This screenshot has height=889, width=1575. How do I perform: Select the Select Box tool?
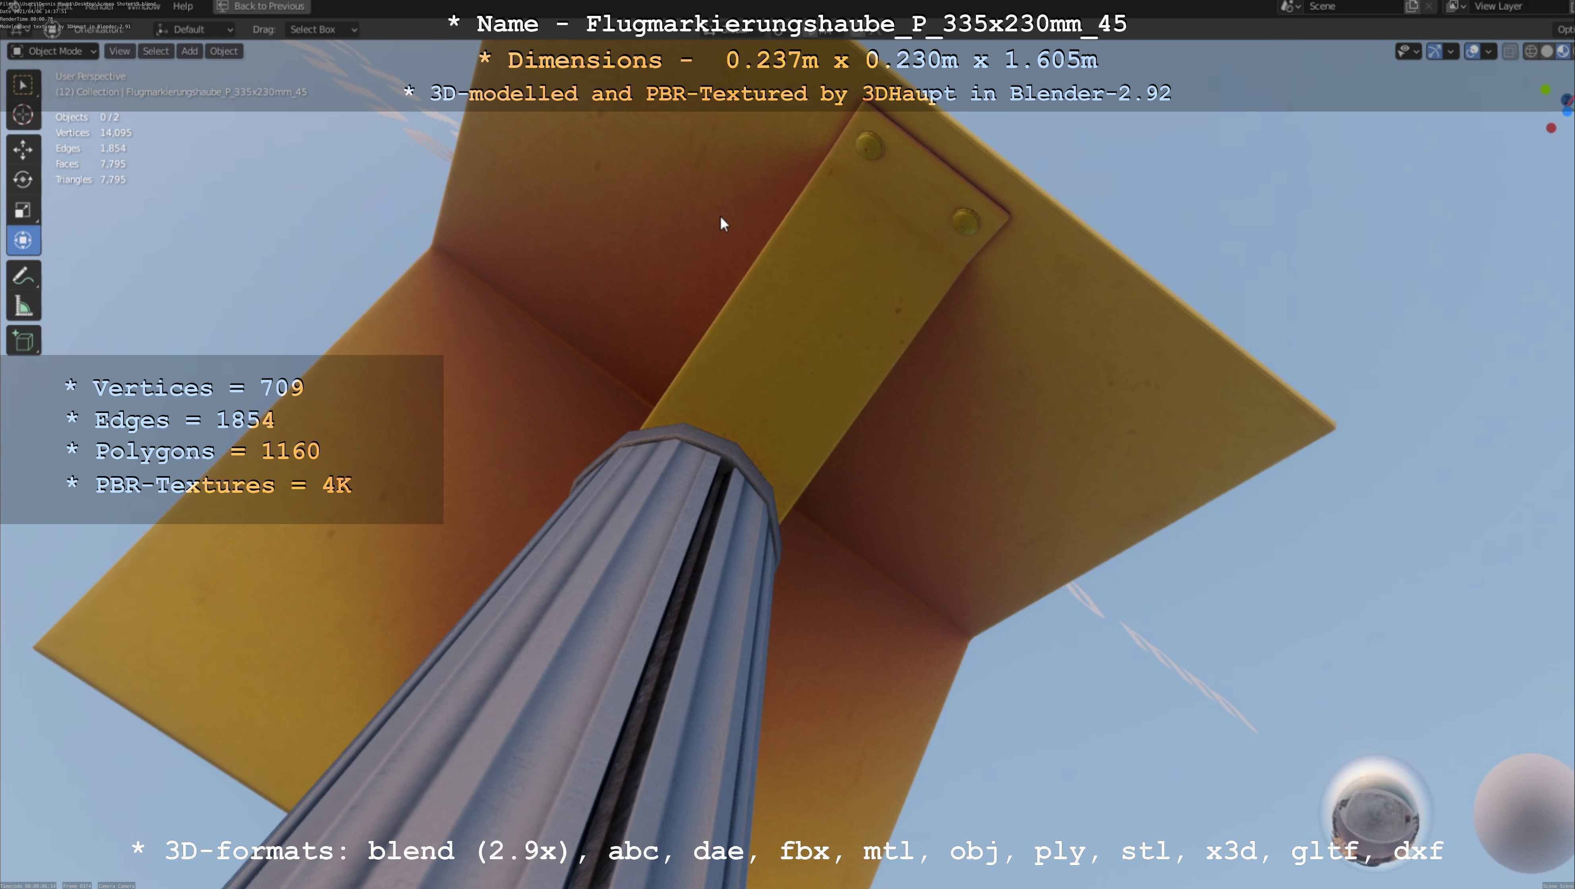(x=23, y=85)
